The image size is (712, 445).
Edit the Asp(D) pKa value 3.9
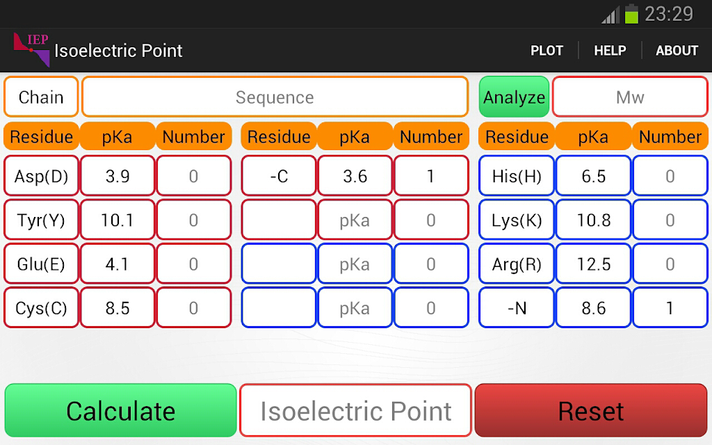tap(117, 176)
